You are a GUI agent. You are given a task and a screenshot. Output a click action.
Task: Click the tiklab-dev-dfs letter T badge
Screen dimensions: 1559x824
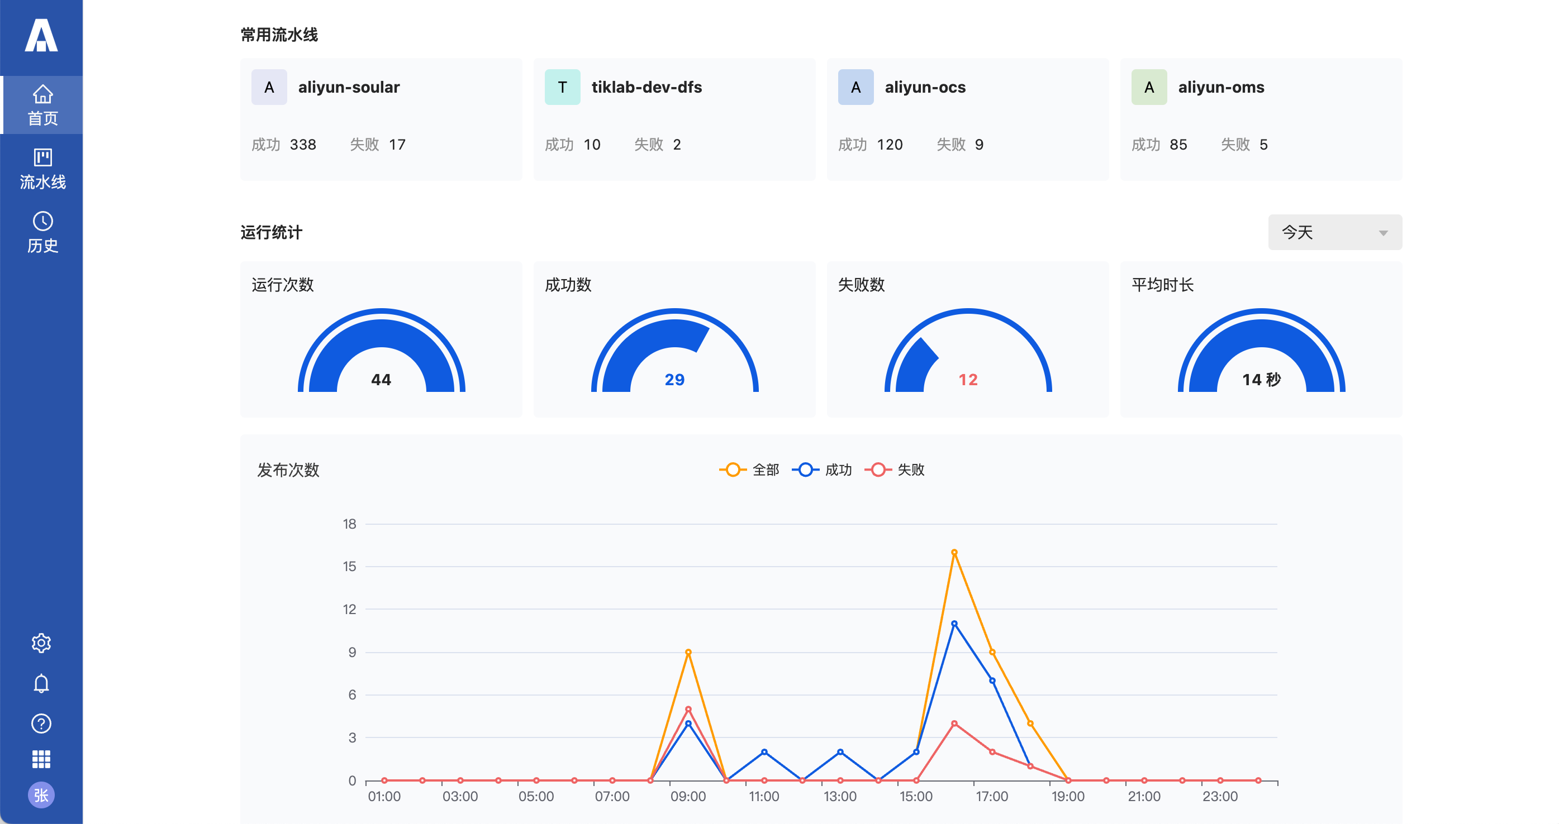562,87
